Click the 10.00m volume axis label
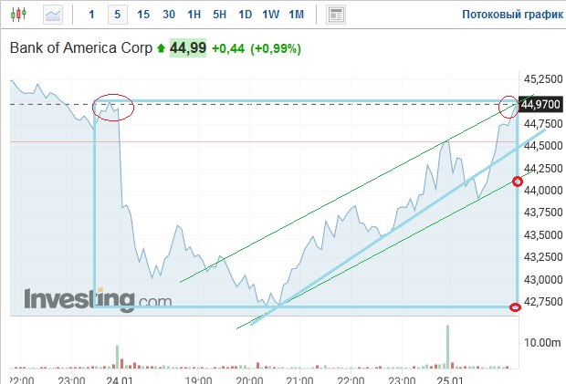The image size is (566, 384). (542, 343)
